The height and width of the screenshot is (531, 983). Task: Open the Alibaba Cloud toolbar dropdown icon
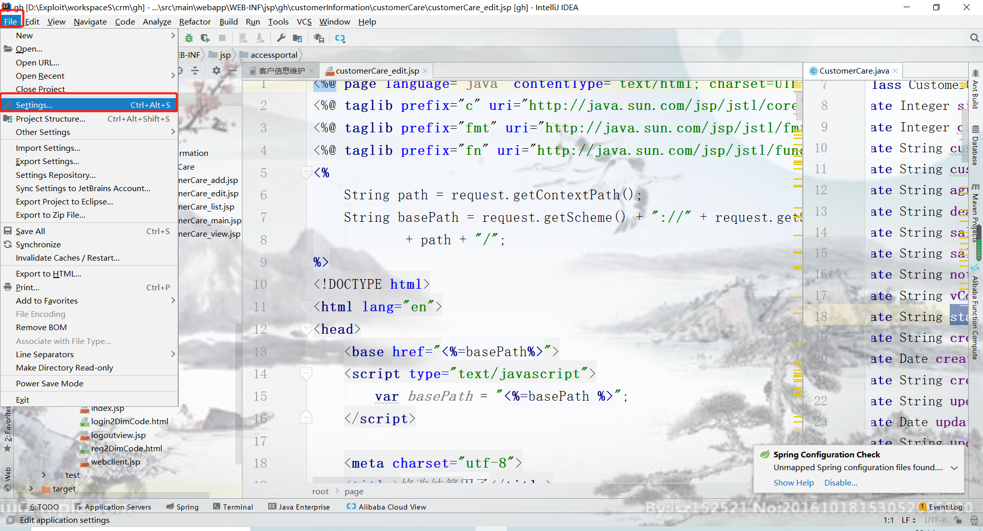pos(340,38)
